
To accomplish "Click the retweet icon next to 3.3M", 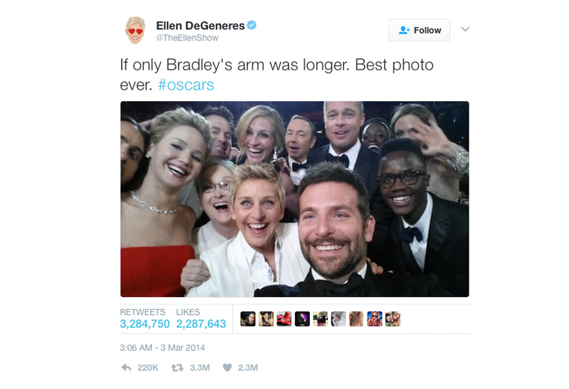I will click(177, 367).
